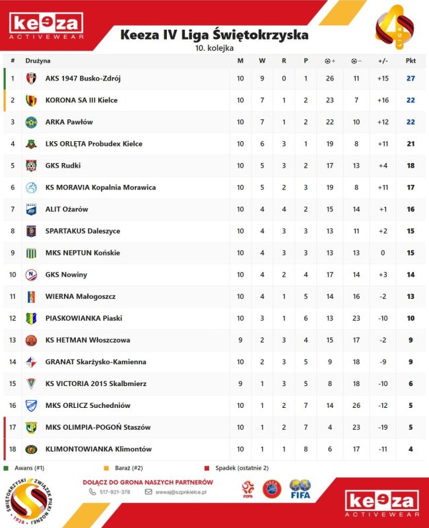Click the UEFA logo in the footer
This screenshot has height=528, width=429.
tap(275, 489)
